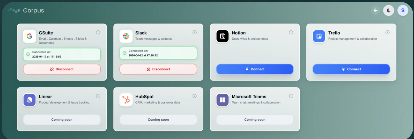
Task: Open the user profile avatar S
Action: tap(403, 10)
